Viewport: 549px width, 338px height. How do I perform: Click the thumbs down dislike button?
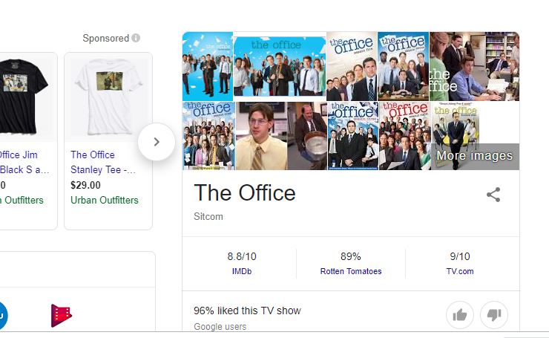tap(494, 315)
